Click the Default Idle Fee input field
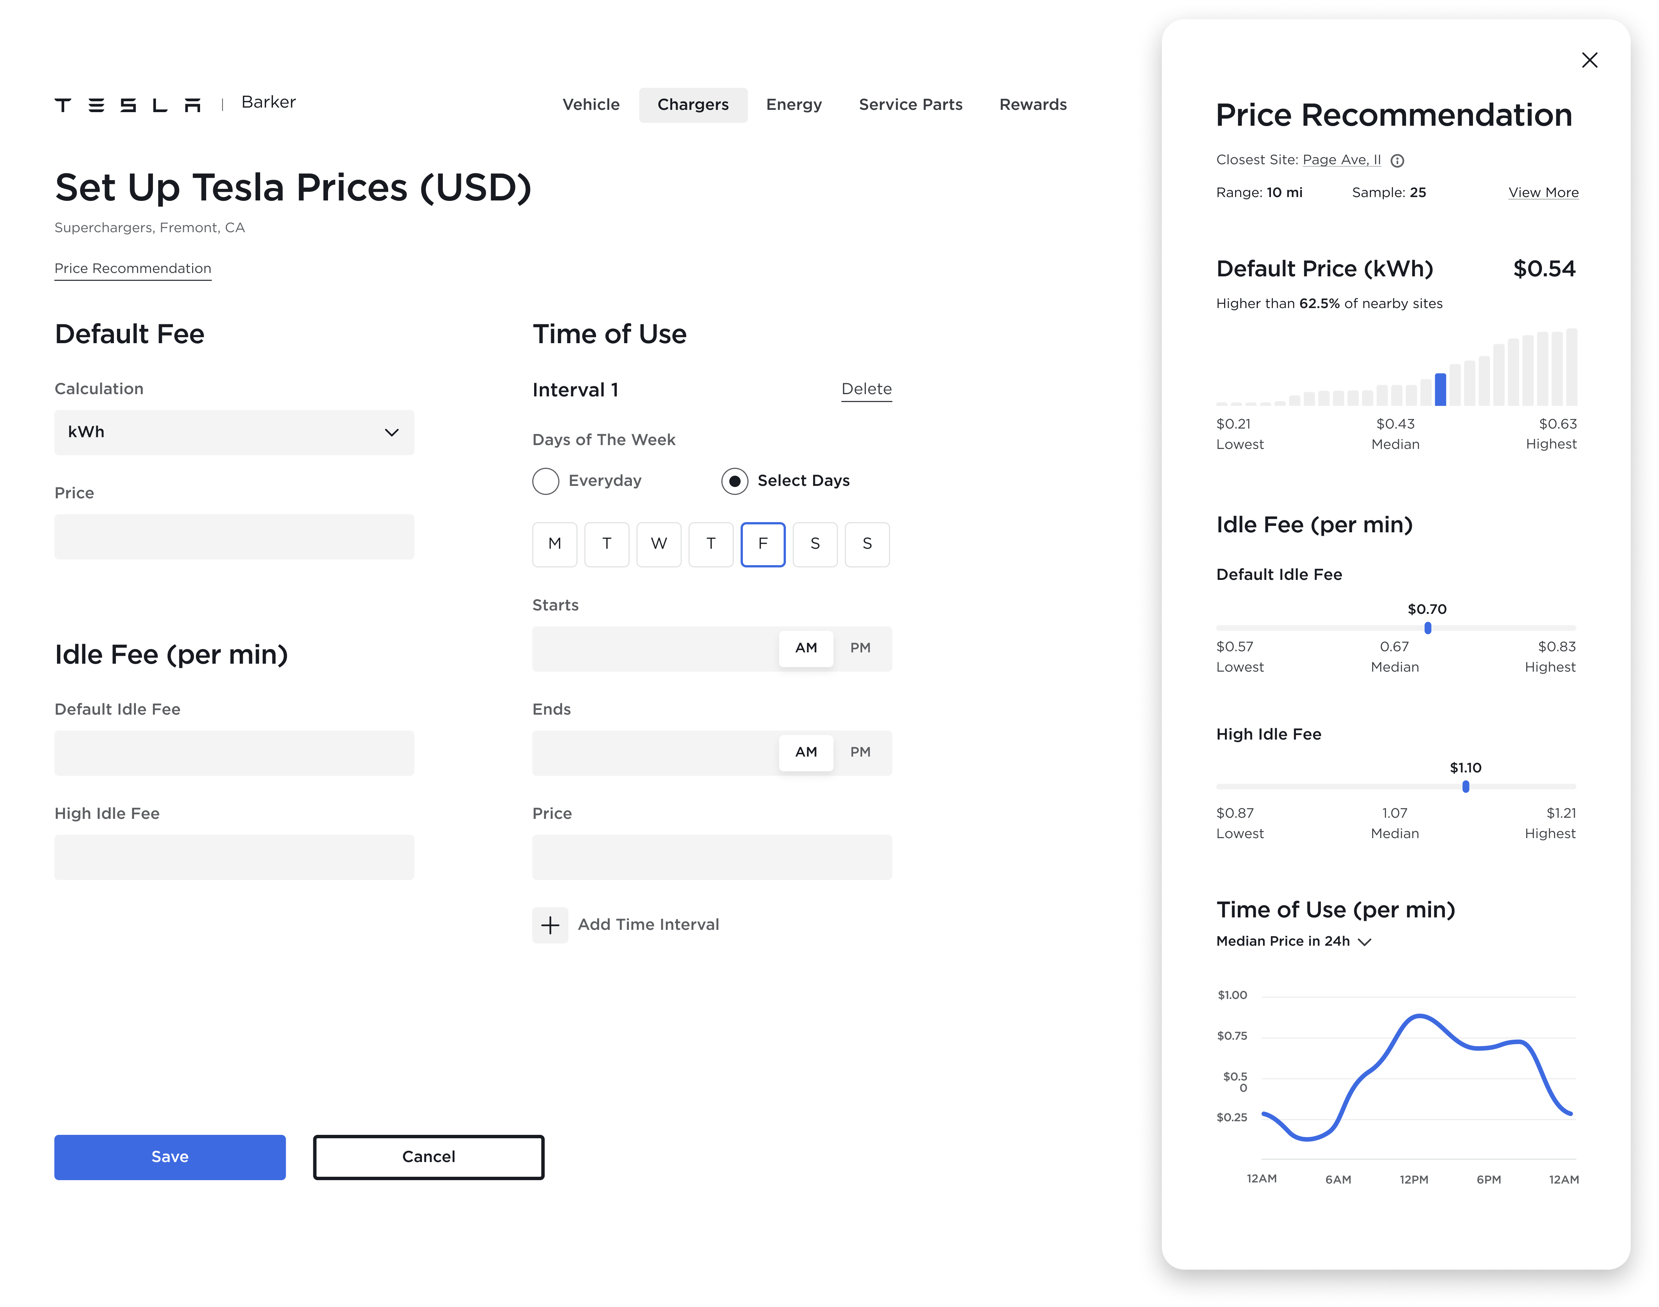Viewport: 1659px width, 1307px height. [x=234, y=753]
